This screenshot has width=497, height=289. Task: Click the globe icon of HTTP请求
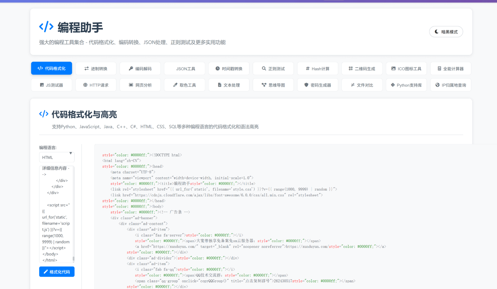85,85
